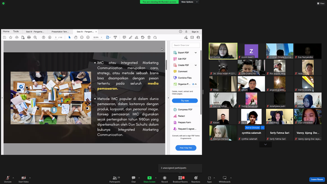Click the PDF document vertical scrollbar
This screenshot has height=184, width=327.
click(166, 65)
